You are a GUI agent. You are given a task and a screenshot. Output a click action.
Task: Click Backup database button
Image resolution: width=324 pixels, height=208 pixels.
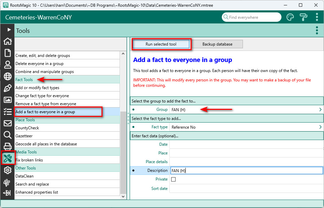coord(217,44)
